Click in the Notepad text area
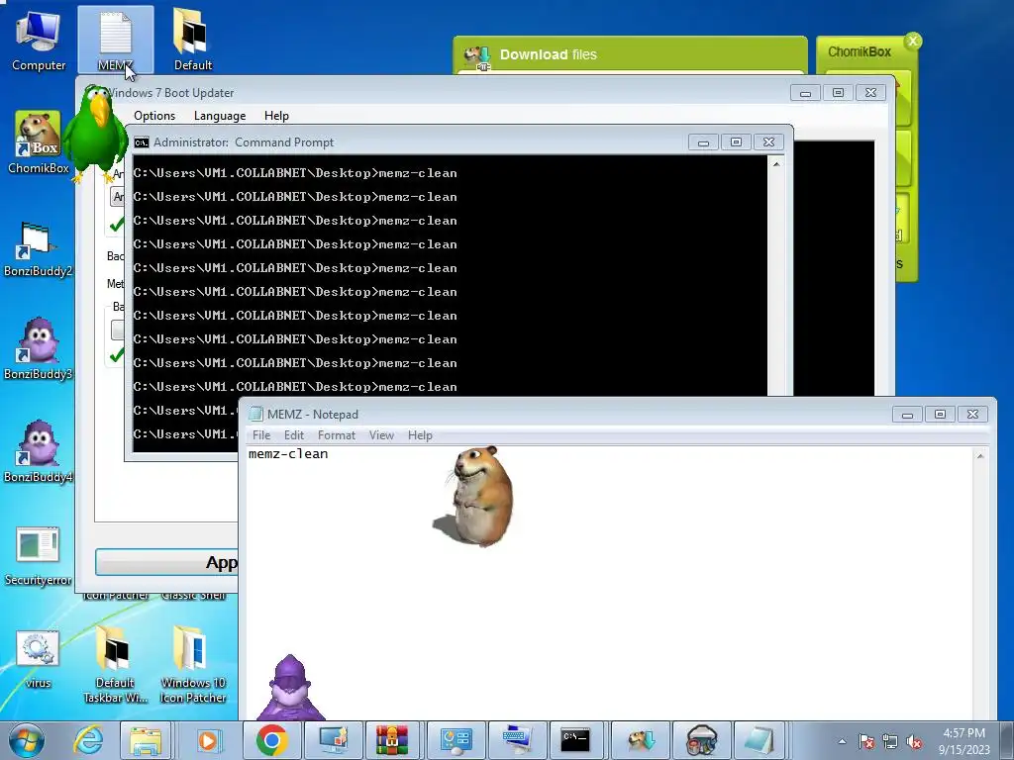 click(x=608, y=583)
